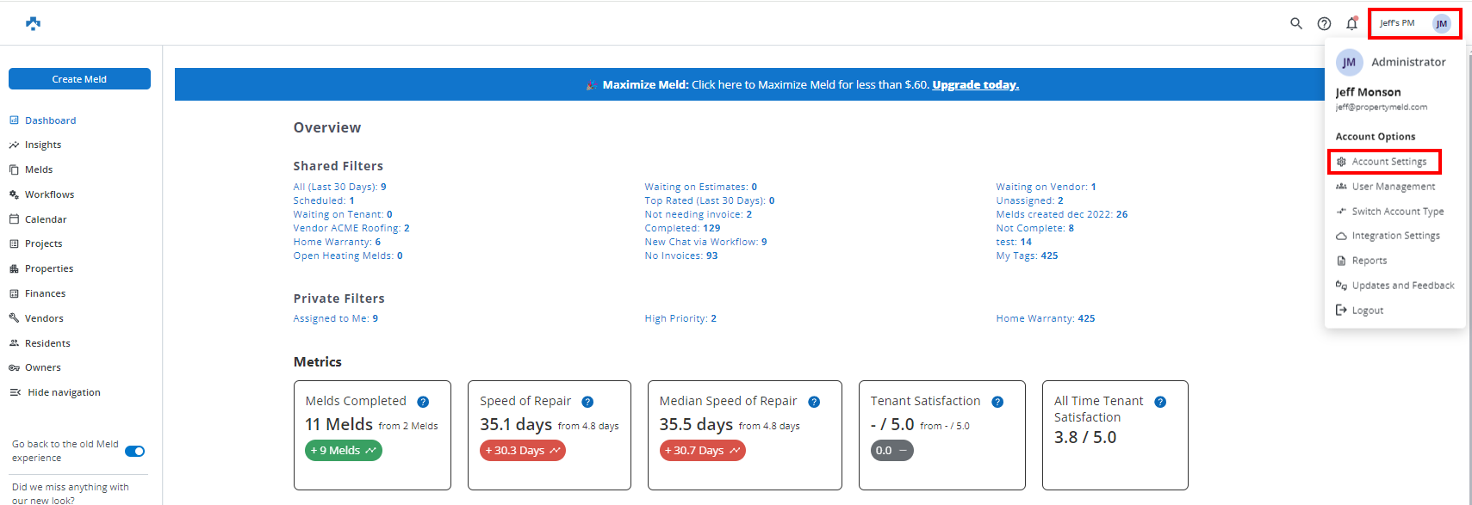Click the +9 Melds trend badge
1472x505 pixels.
tap(344, 451)
